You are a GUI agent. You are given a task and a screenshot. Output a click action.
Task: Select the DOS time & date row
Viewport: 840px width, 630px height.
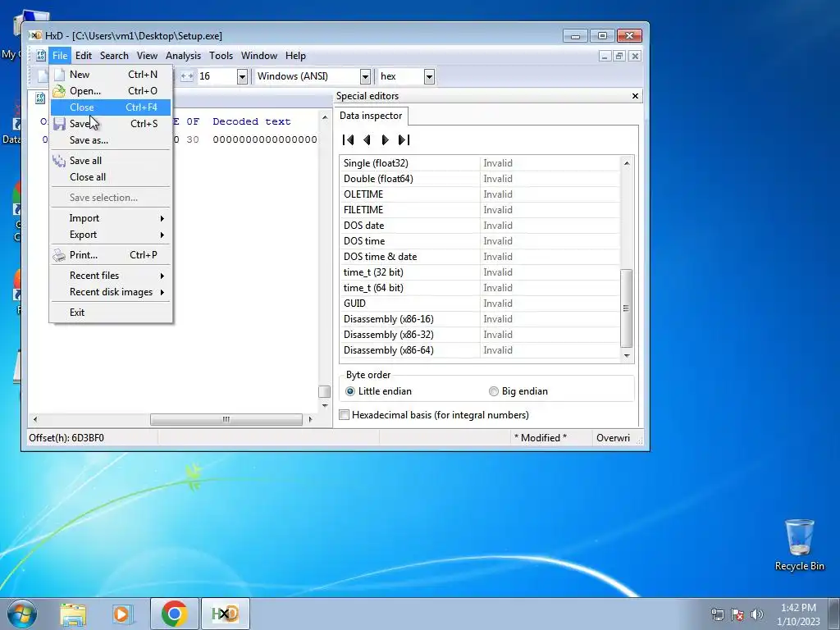tap(479, 257)
